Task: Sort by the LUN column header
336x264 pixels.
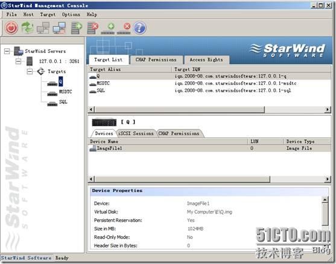Action: click(265, 142)
